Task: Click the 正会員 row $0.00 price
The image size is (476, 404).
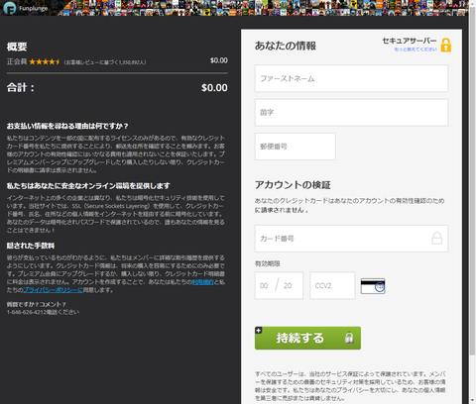Action: [x=219, y=60]
